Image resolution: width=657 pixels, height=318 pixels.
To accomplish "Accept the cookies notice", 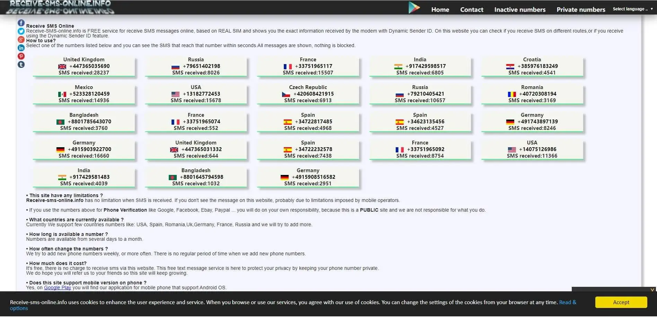I will point(621,302).
